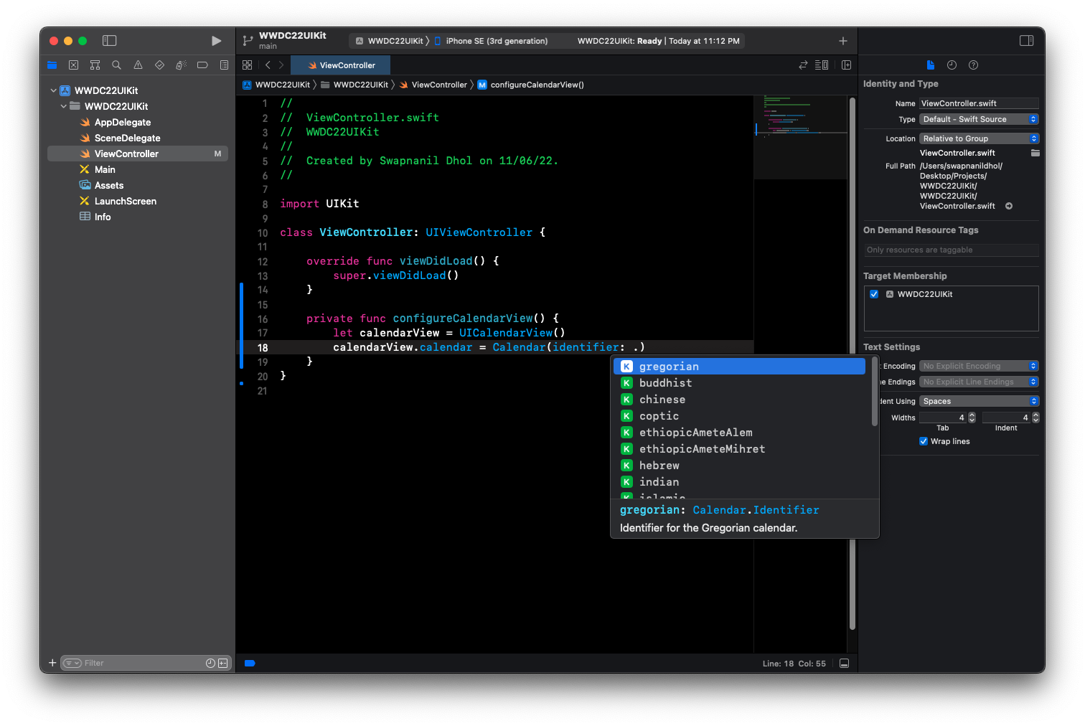This screenshot has width=1085, height=726.
Task: Open the Symbol navigator
Action: coord(95,65)
